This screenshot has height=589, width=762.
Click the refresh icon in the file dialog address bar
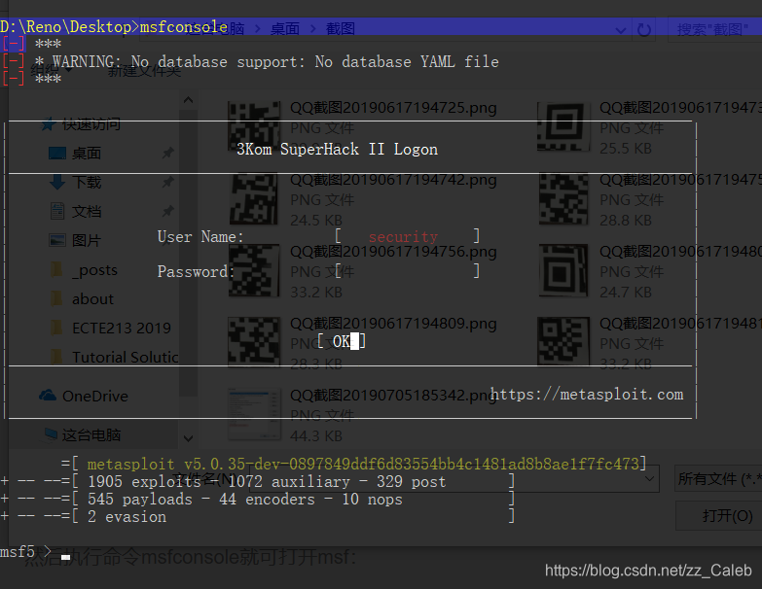644,30
